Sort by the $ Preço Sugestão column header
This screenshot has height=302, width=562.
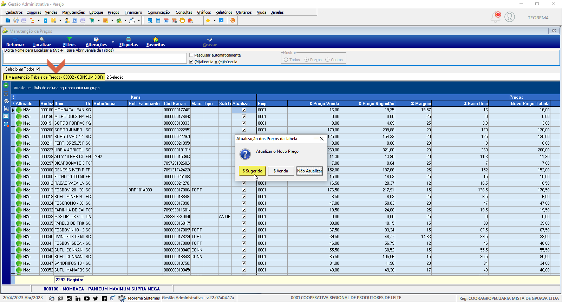(367, 104)
